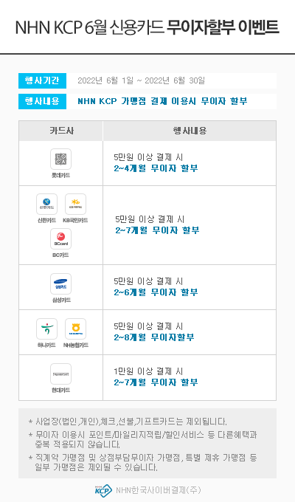Click the KB Kookmin Card icon

pyautogui.click(x=75, y=204)
